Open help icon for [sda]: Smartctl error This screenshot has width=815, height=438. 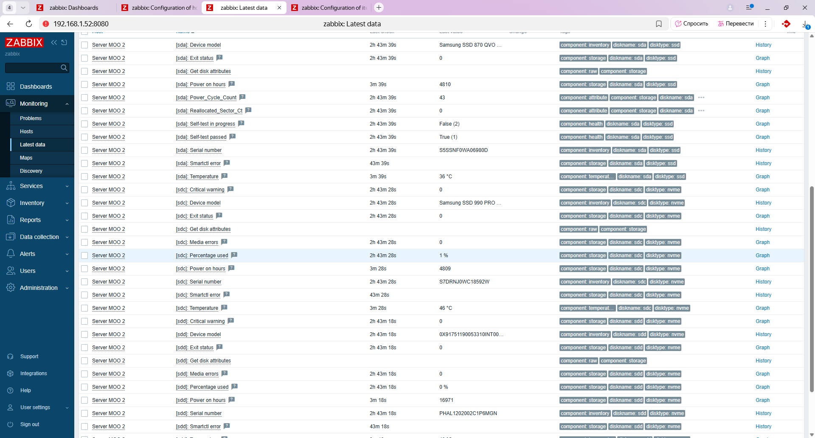[x=227, y=163]
